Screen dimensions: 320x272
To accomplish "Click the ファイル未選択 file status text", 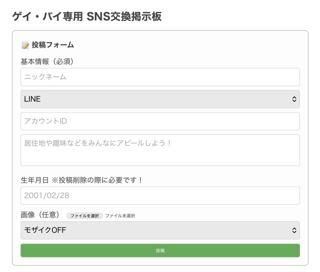I will (x=120, y=216).
